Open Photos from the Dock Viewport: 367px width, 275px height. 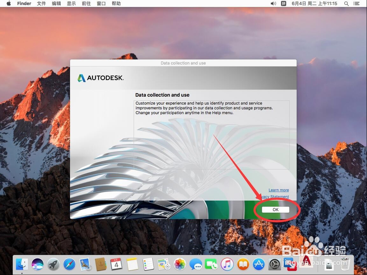pyautogui.click(x=180, y=264)
